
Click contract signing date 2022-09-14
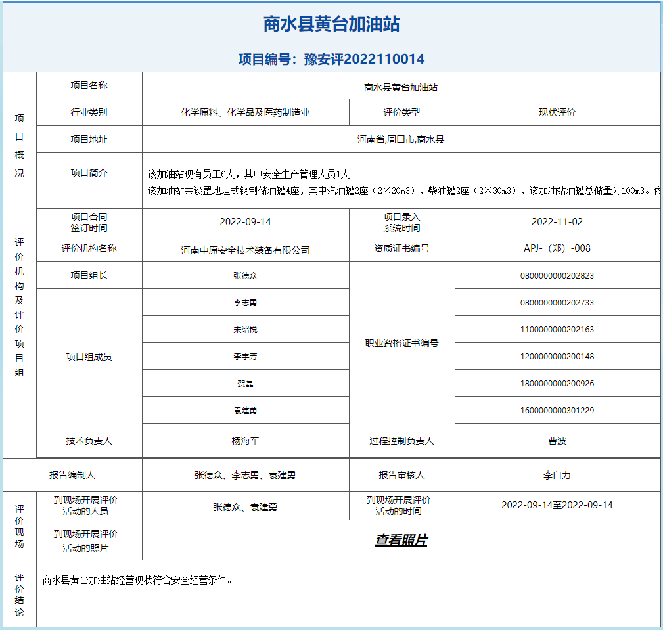click(x=244, y=221)
